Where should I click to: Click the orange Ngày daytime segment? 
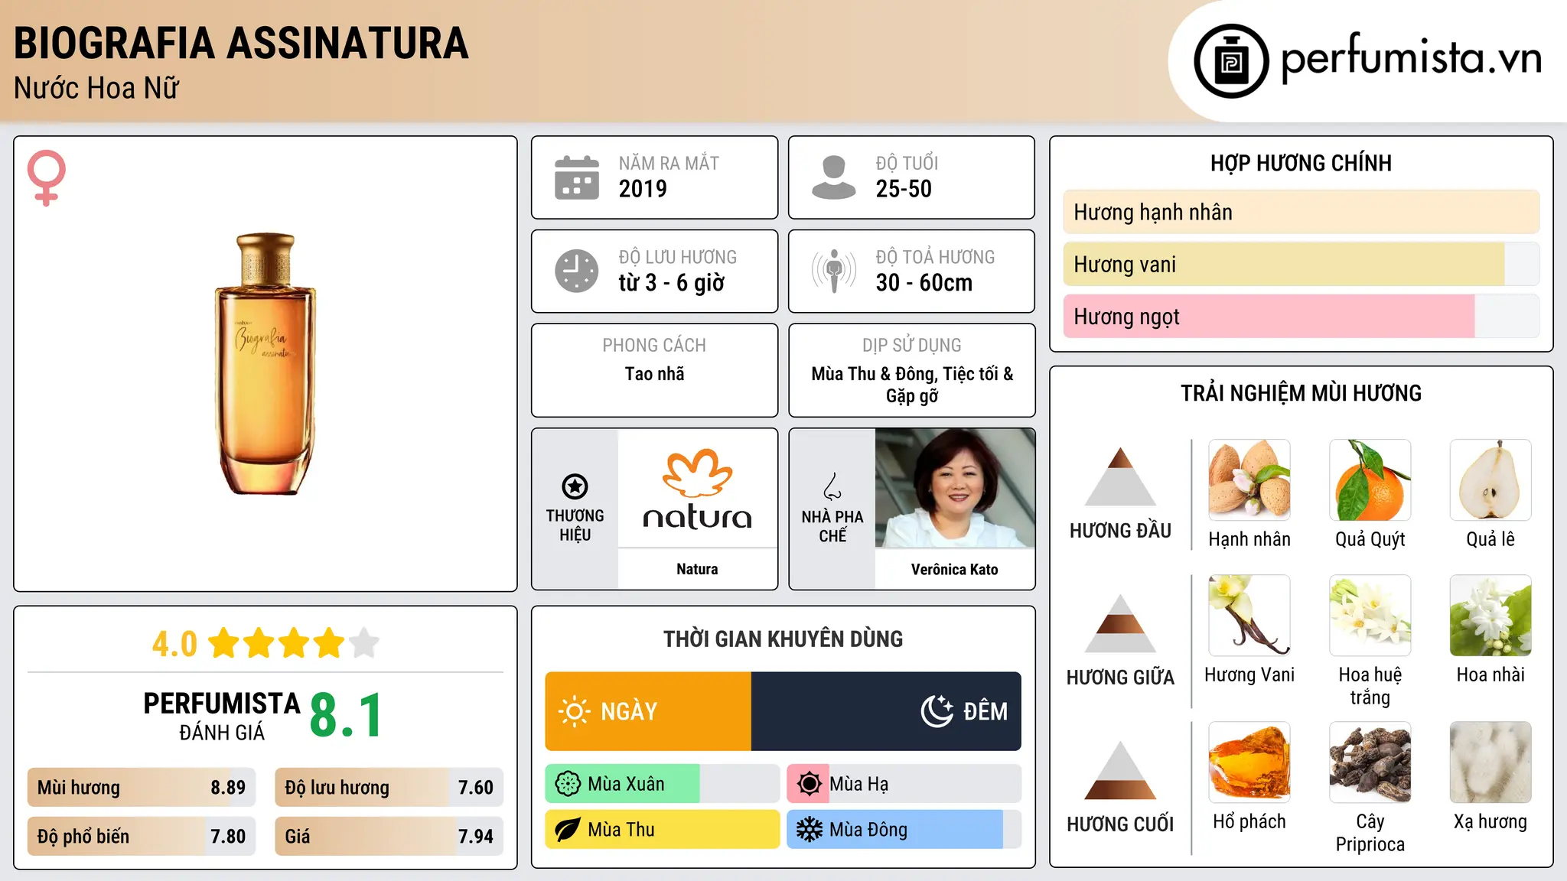648,711
